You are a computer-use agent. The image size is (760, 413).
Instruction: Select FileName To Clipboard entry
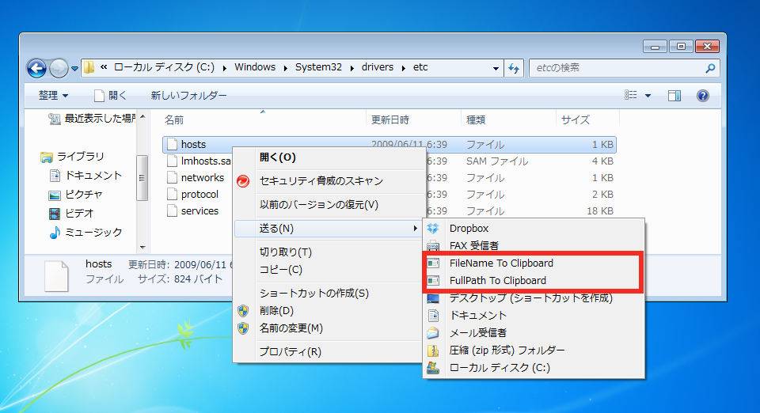pyautogui.click(x=534, y=263)
